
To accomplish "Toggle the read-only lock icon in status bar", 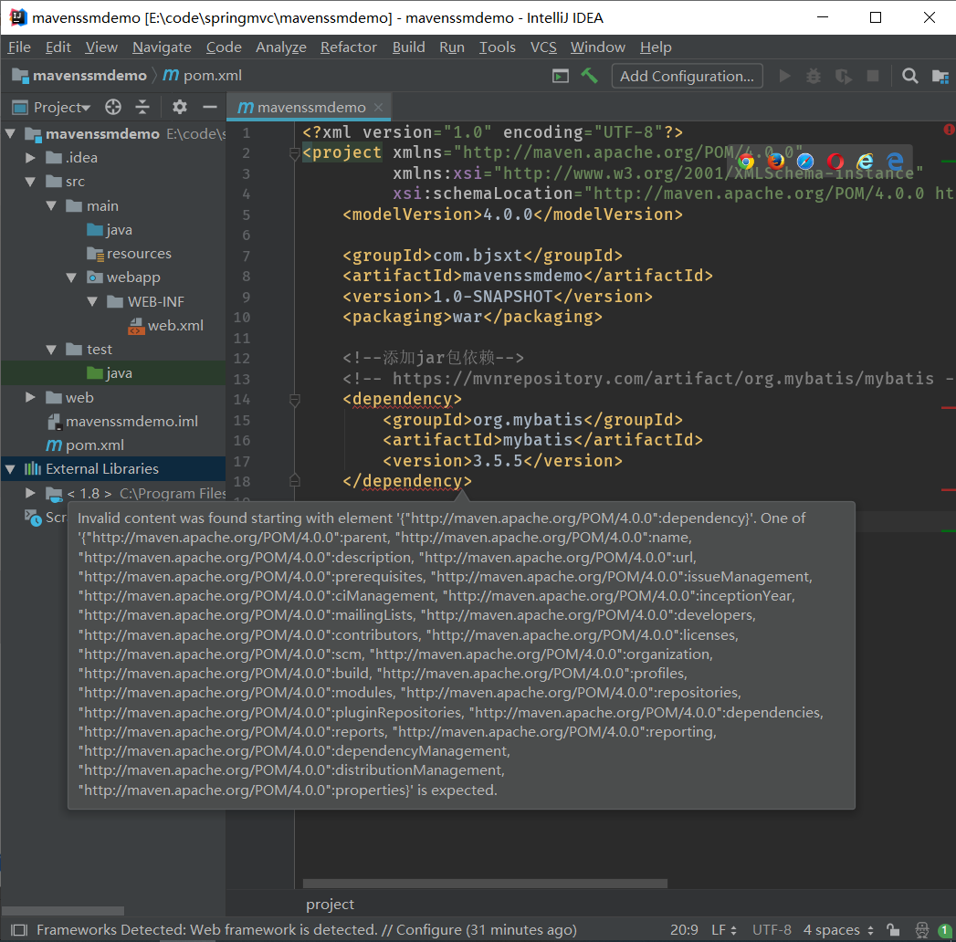I will tap(893, 930).
